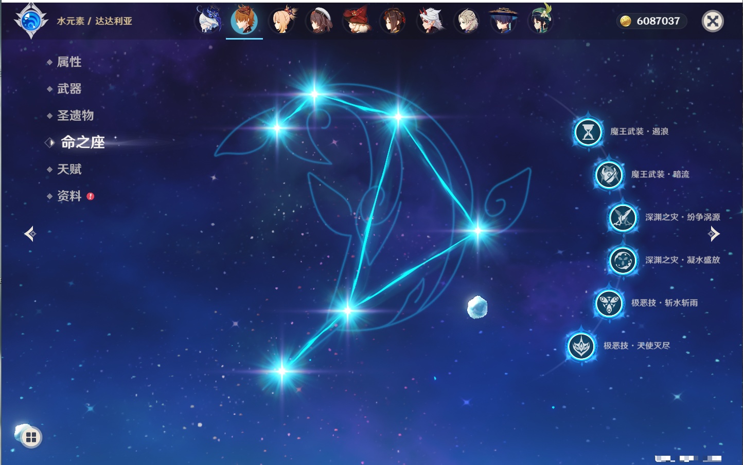
Task: Open the 极恶技·灭使灭尽 constellation icon
Action: click(581, 346)
